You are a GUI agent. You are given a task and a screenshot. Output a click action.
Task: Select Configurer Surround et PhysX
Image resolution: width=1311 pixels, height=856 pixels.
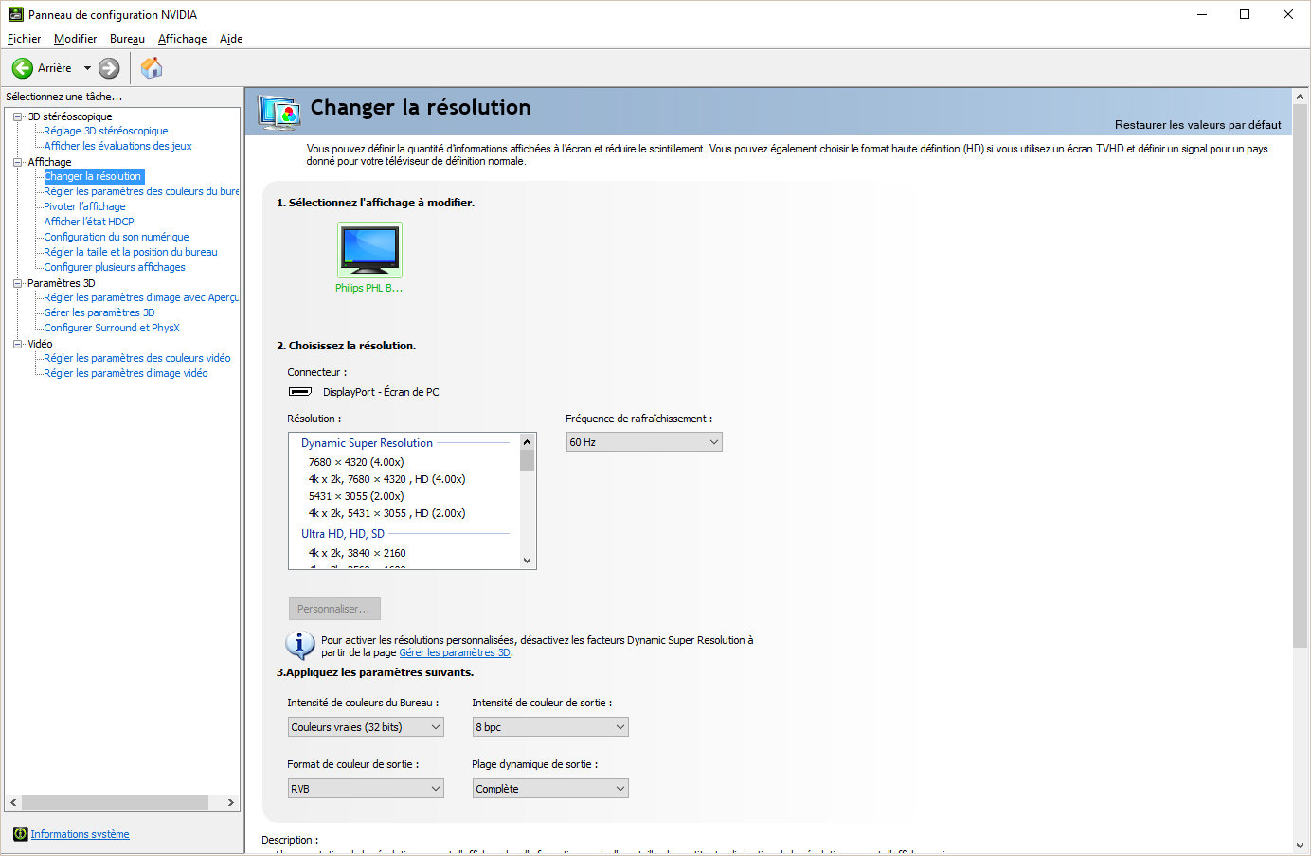(112, 328)
